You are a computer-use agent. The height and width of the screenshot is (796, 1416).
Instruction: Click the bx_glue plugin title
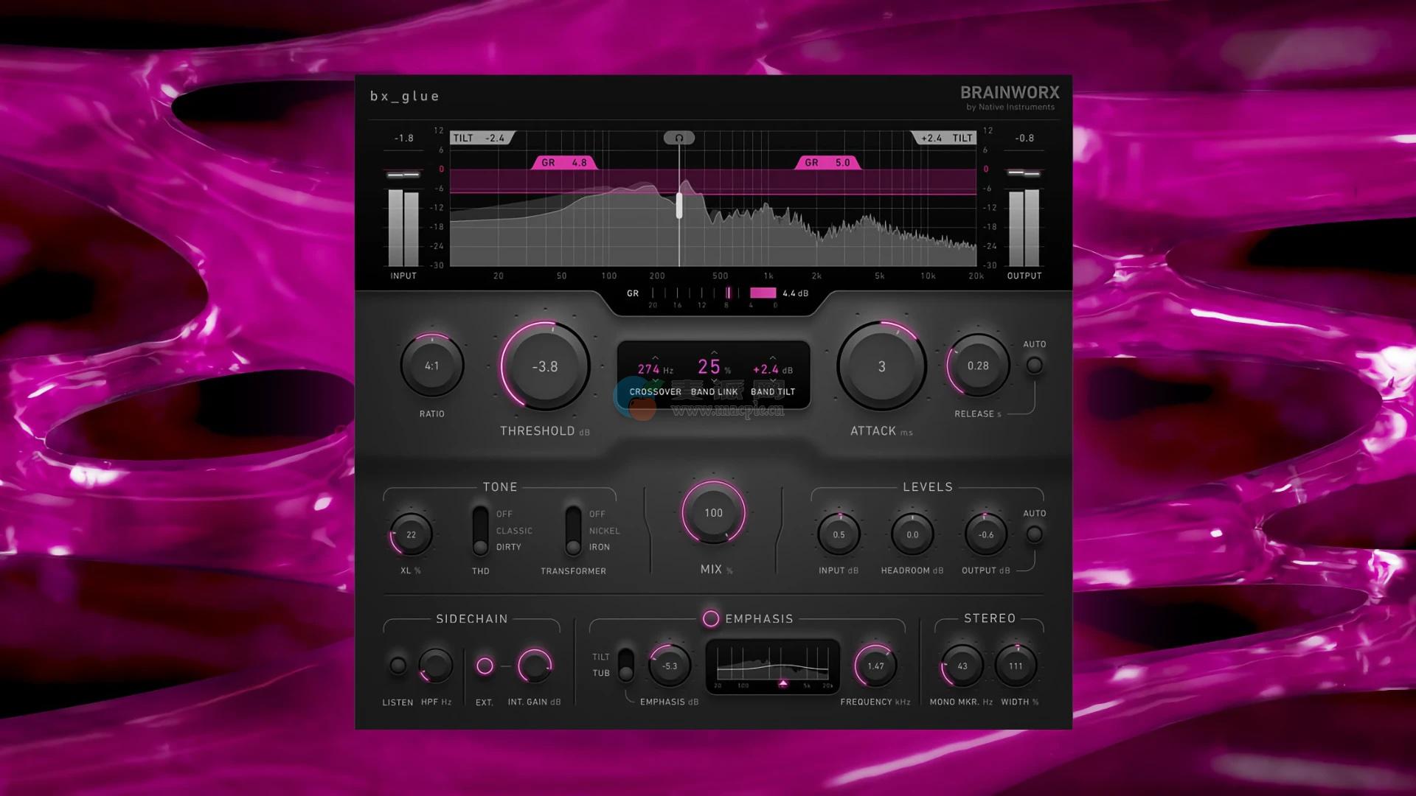click(404, 96)
